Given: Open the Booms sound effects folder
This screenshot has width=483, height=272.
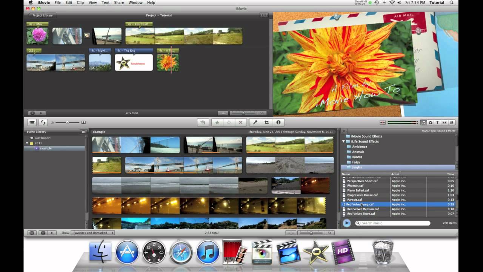Looking at the screenshot, I should (357, 157).
